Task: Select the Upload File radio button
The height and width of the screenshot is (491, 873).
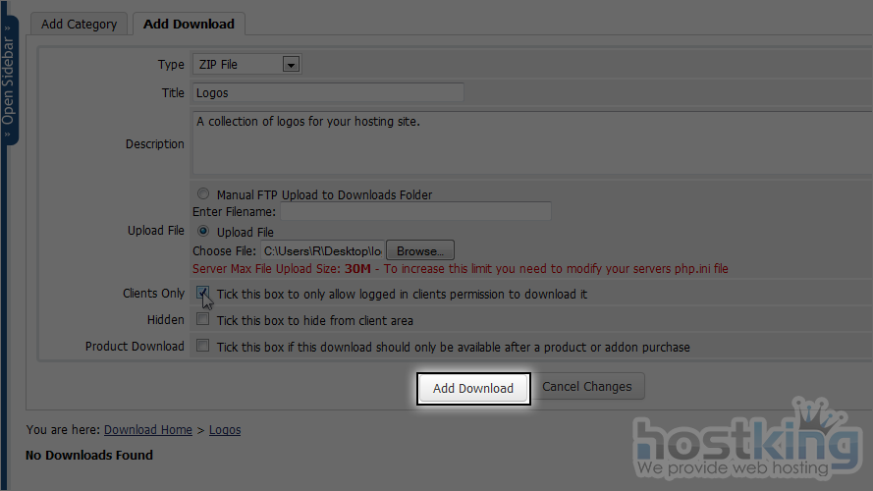Action: tap(203, 232)
